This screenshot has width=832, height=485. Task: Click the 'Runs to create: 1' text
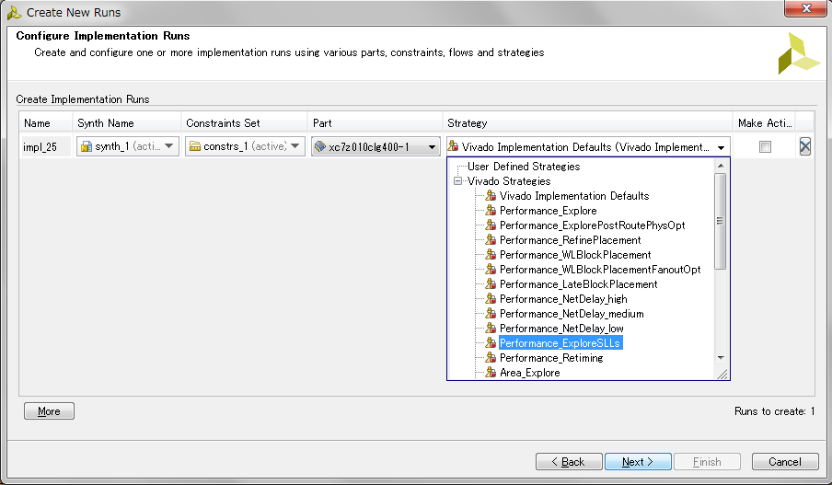(774, 411)
